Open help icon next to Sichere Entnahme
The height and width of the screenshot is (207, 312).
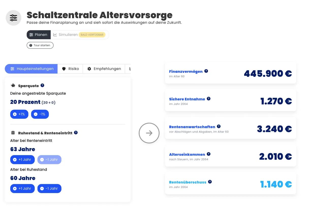209,99
